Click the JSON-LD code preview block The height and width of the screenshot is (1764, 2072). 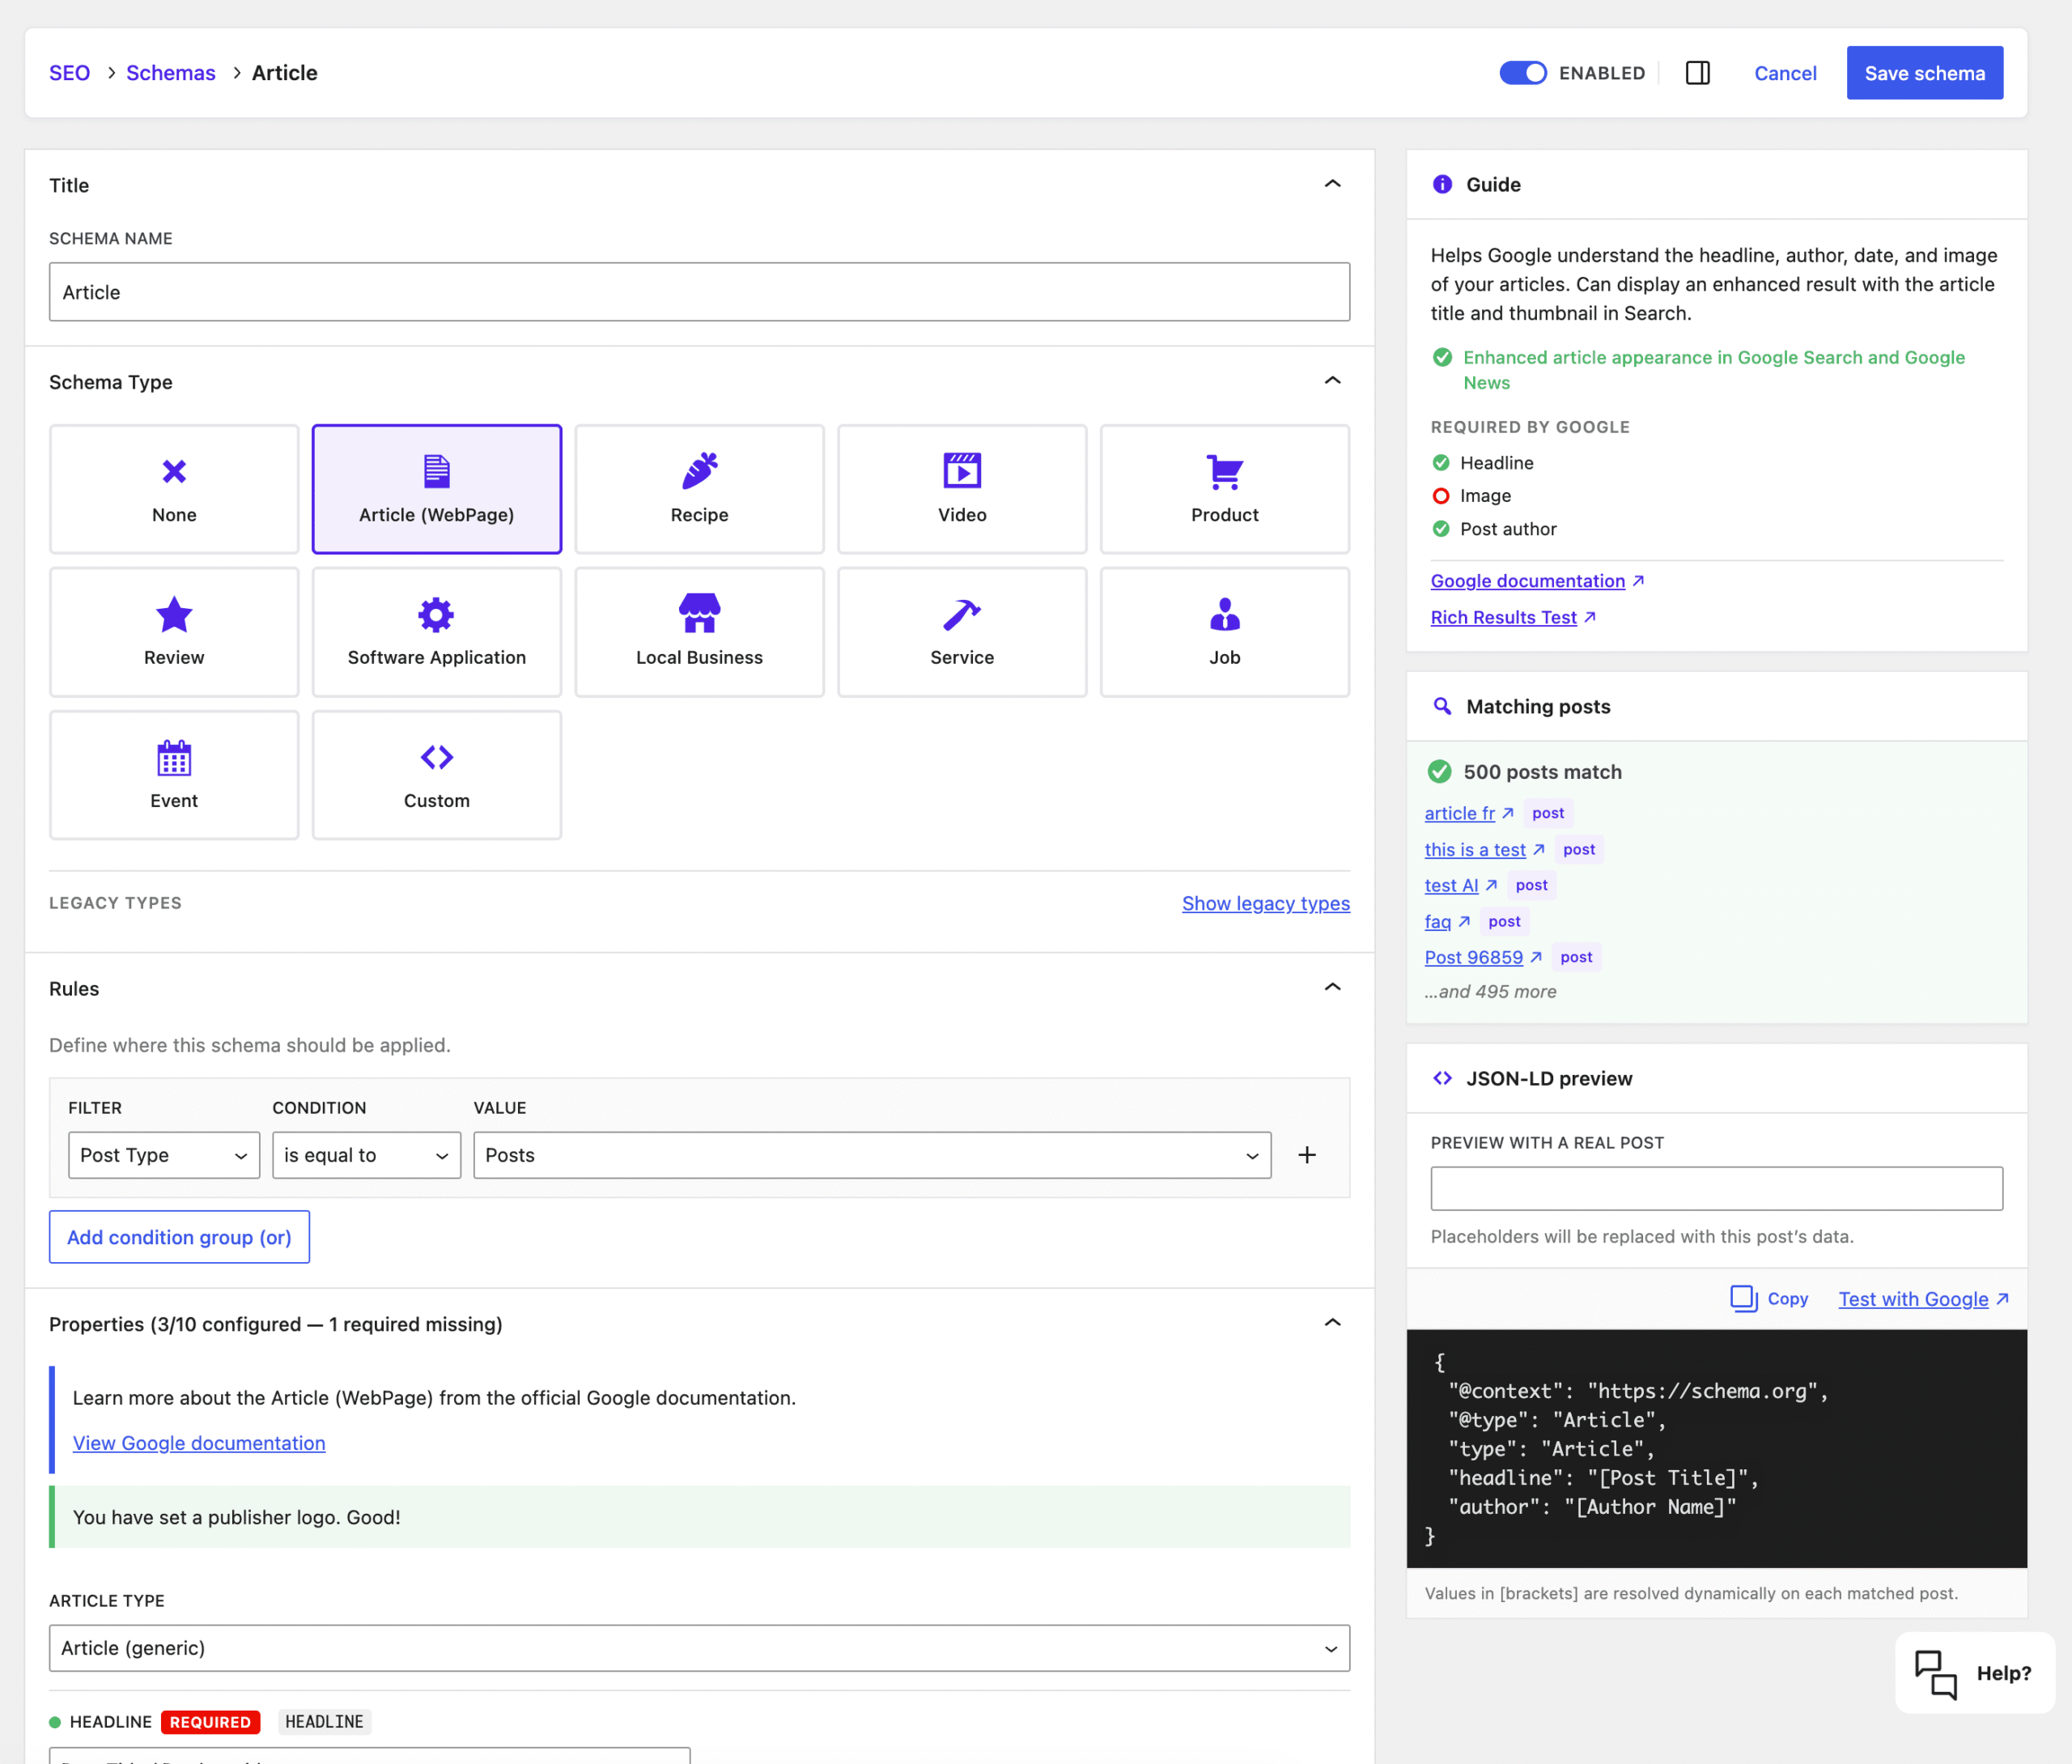tap(1716, 1448)
